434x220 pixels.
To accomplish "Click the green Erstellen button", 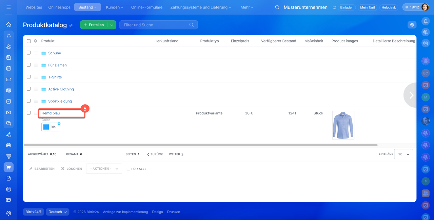I will coord(94,25).
